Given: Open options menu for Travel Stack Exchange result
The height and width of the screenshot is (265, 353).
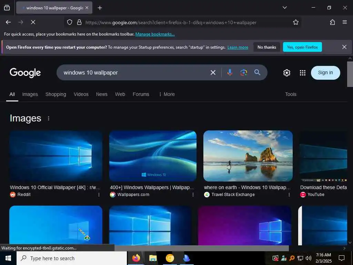Looking at the screenshot, I should pyautogui.click(x=289, y=195).
